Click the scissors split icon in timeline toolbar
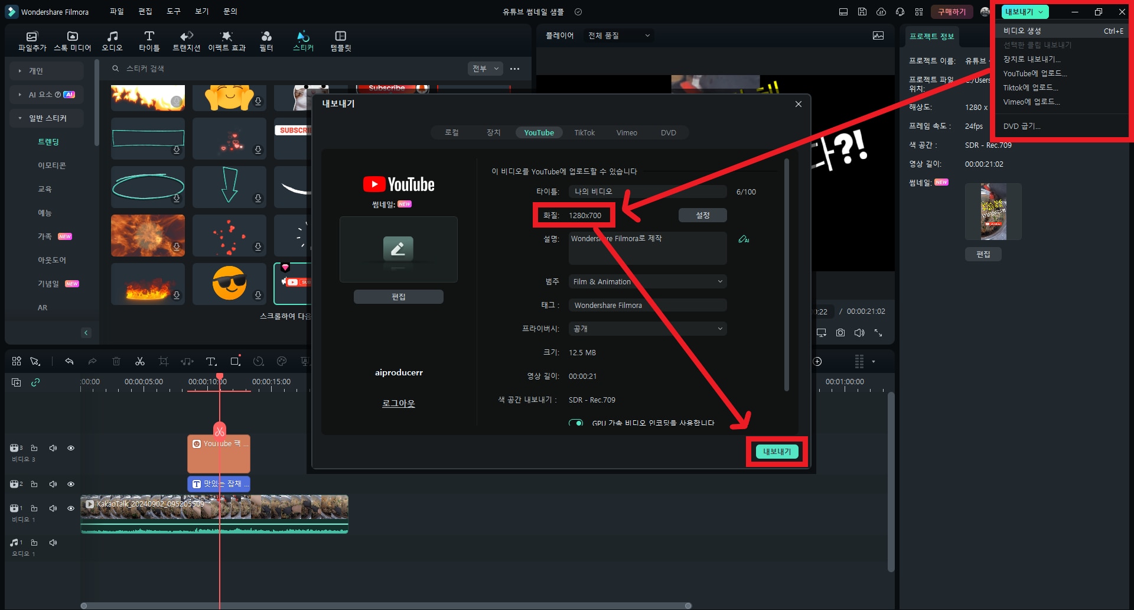1134x610 pixels. tap(140, 361)
